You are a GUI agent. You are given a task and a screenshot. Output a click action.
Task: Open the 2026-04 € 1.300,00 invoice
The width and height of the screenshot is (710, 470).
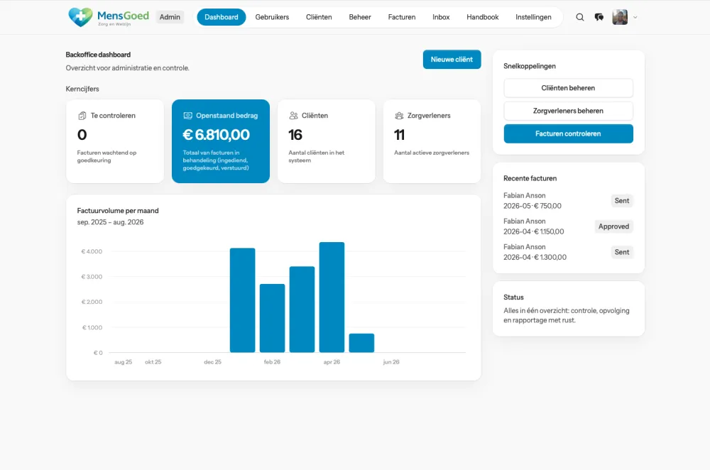pyautogui.click(x=568, y=252)
